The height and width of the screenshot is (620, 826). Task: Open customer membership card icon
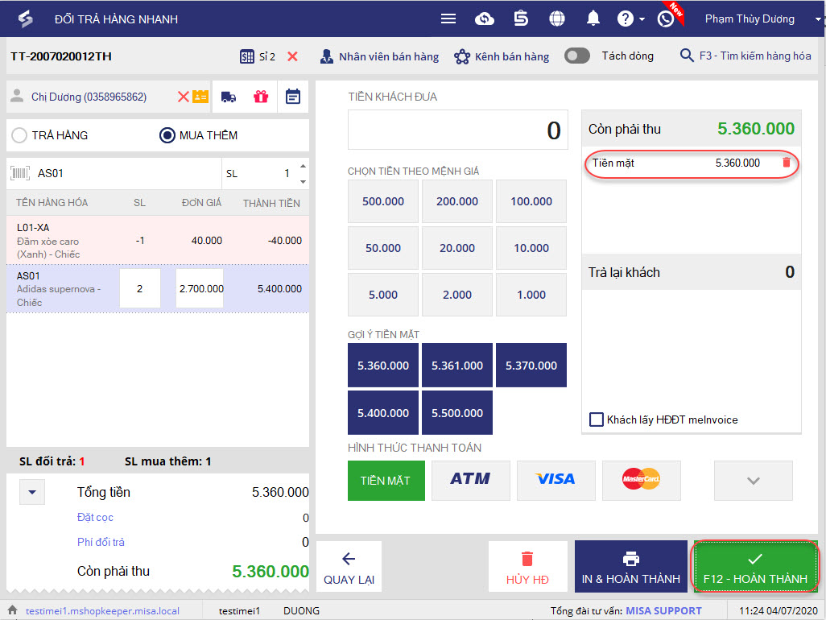point(200,97)
